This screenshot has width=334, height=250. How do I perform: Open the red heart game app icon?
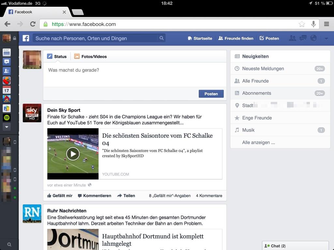click(x=7, y=81)
